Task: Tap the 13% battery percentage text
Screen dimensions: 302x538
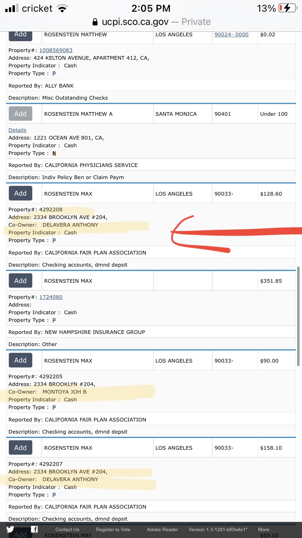Action: (x=266, y=8)
